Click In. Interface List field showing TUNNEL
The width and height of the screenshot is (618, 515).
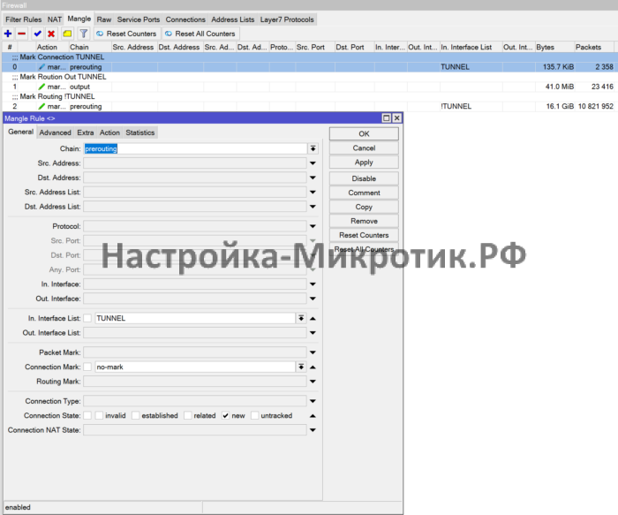tap(195, 318)
